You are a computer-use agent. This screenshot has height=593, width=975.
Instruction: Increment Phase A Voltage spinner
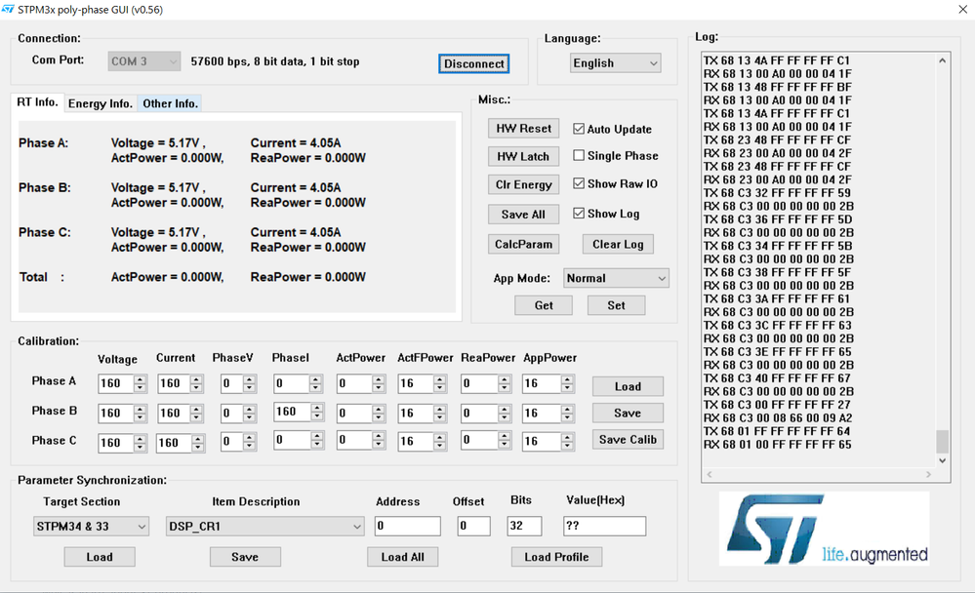(140, 379)
